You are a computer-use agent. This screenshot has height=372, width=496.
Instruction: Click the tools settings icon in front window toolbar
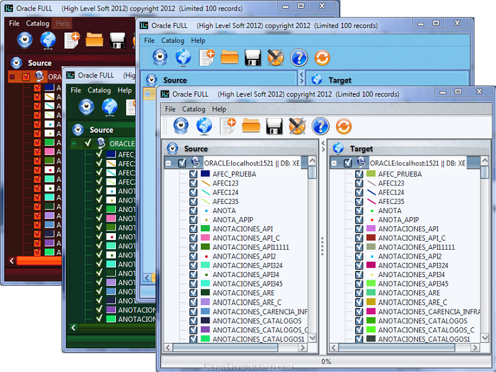click(297, 126)
